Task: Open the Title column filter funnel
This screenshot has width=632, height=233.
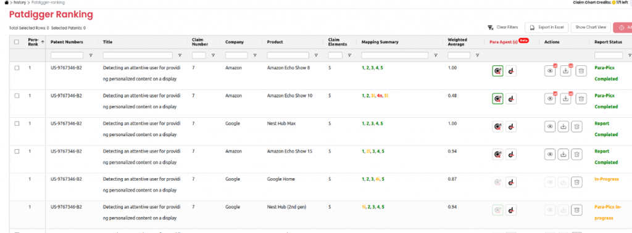Action: point(180,55)
